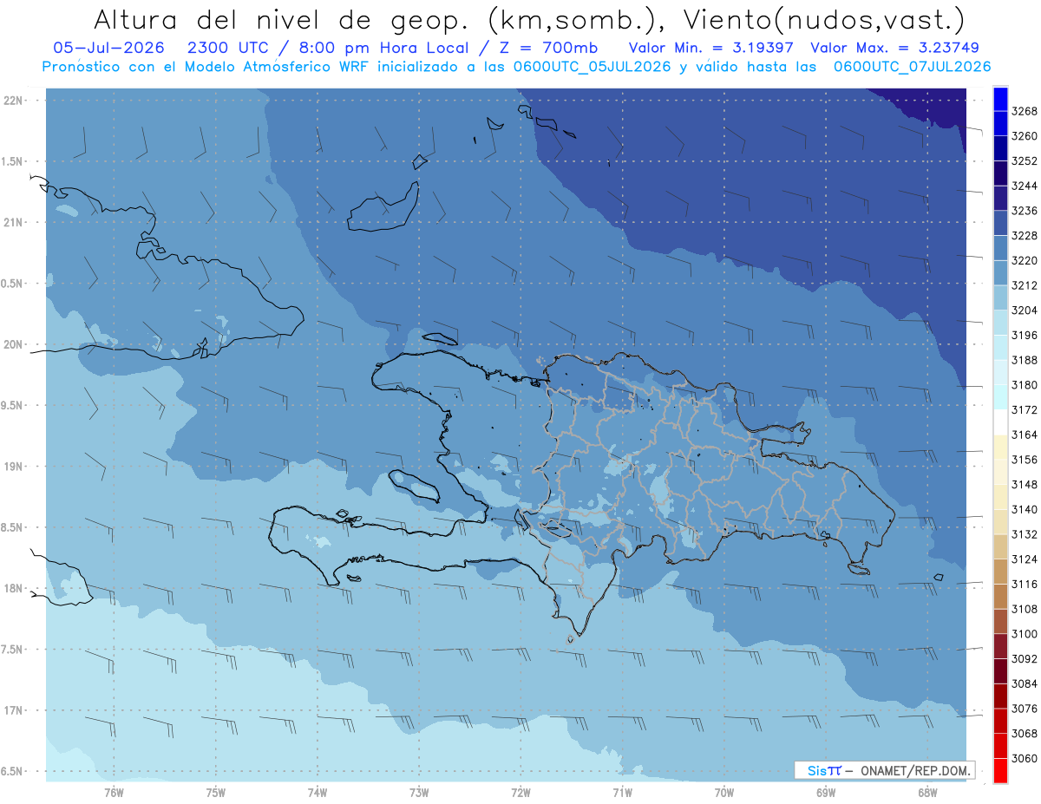1041x804 pixels.
Task: Pick the dark red swatch between 3092 and 3084
Action: coord(999,671)
